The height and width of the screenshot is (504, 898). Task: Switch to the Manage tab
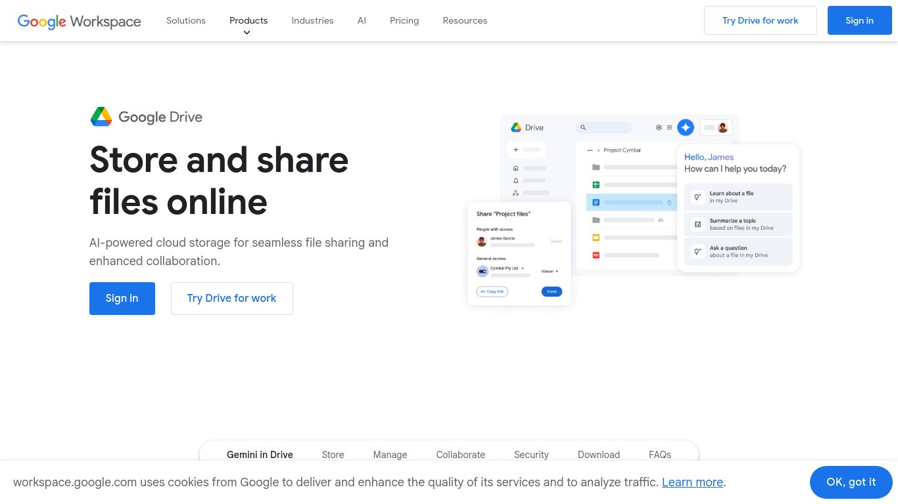(390, 454)
